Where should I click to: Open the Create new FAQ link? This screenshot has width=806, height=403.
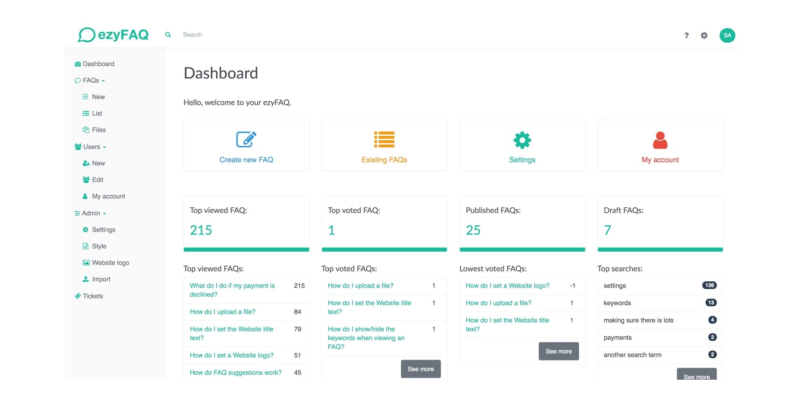pyautogui.click(x=246, y=160)
